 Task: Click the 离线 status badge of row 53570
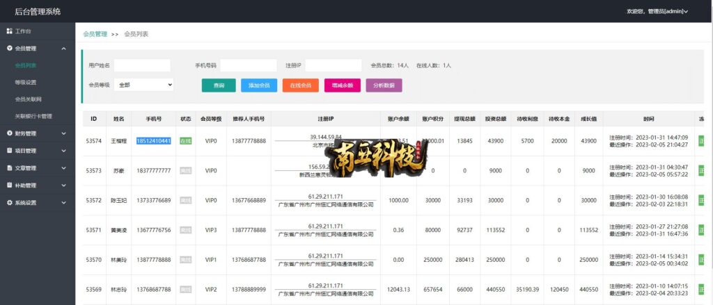click(185, 260)
